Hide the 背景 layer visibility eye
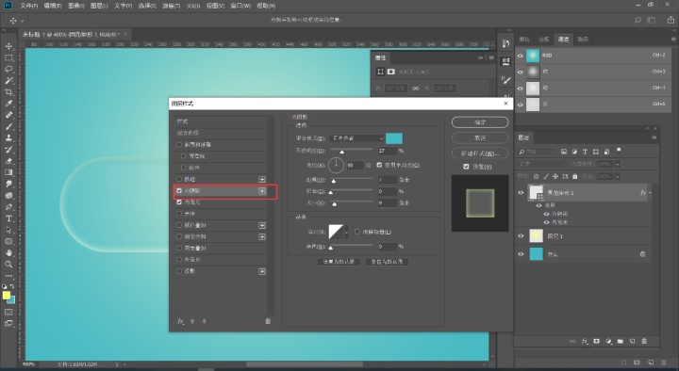 [521, 254]
